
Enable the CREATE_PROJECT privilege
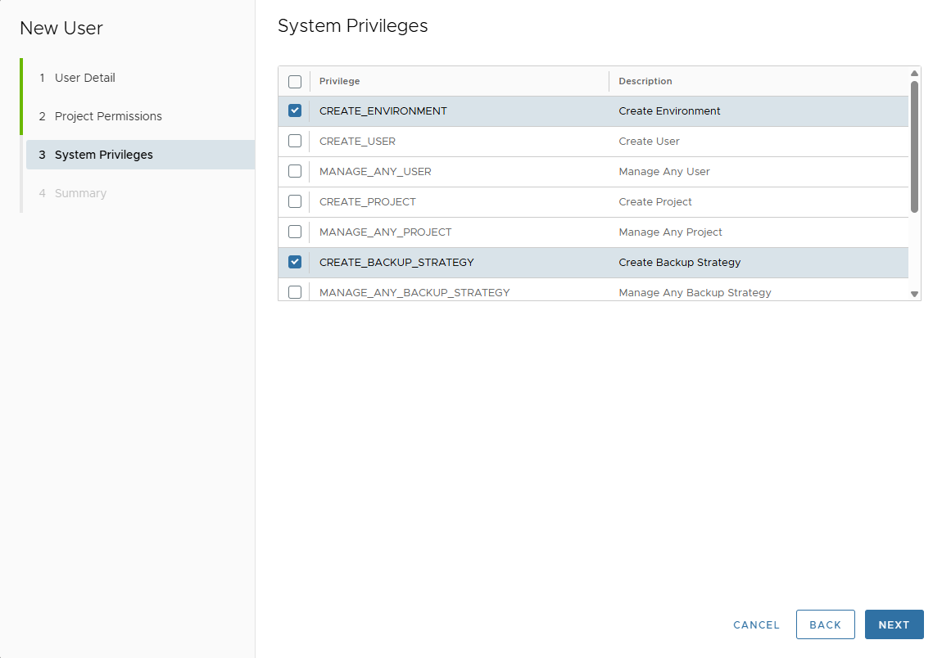tap(294, 201)
